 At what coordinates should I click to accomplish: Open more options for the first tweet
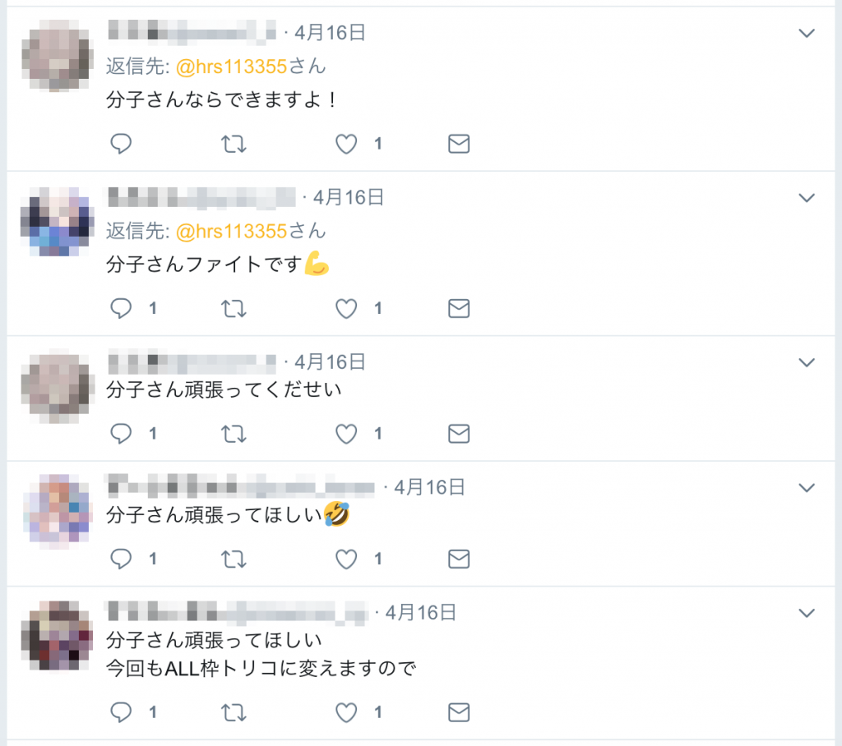807,34
